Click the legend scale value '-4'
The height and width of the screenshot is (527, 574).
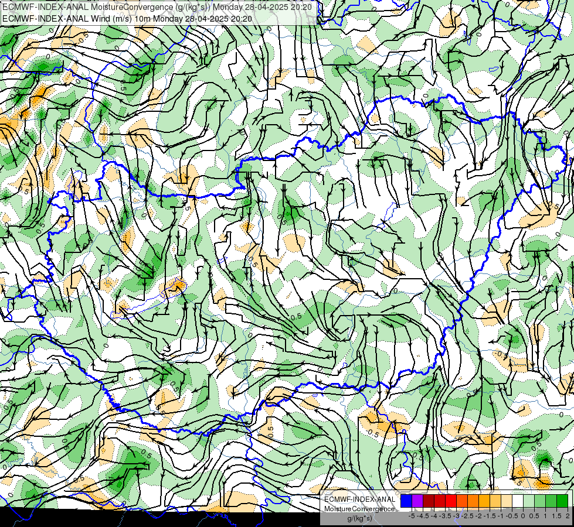(x=434, y=516)
